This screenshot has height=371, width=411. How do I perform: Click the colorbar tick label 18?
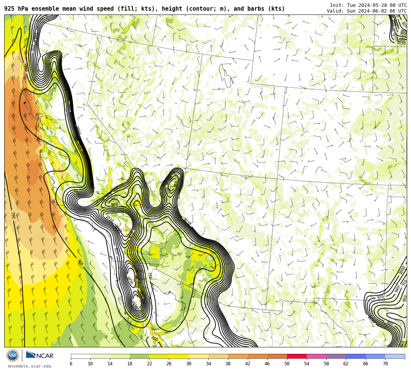coord(130,364)
